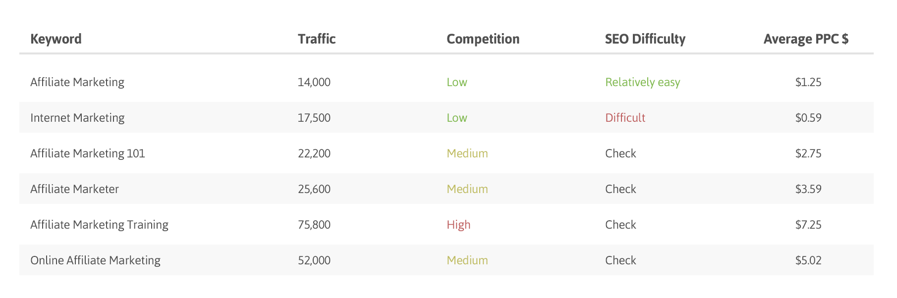Image resolution: width=897 pixels, height=298 pixels.
Task: Select the Affiliate Marketing keyword
Action: click(x=77, y=82)
